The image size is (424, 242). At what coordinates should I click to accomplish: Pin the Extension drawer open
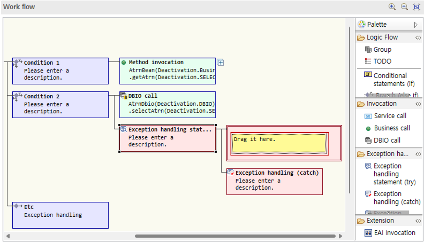point(418,221)
